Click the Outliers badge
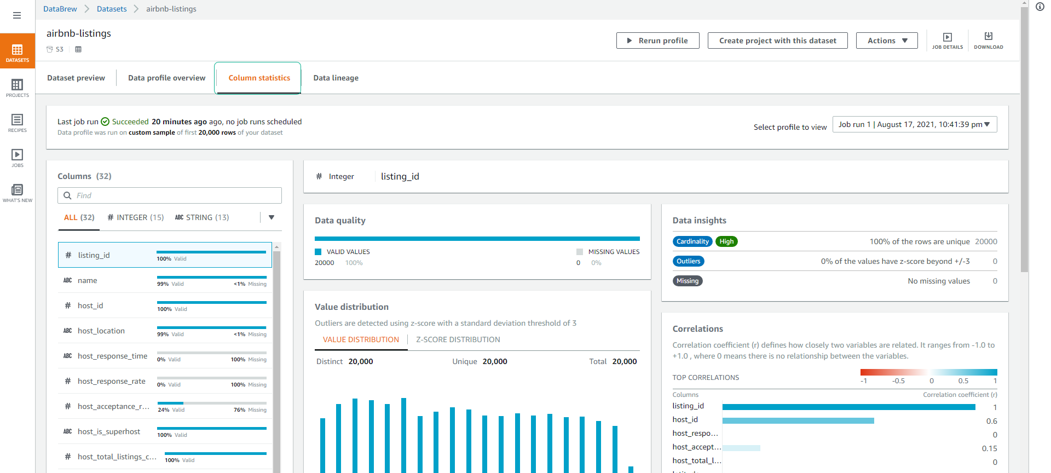This screenshot has height=473, width=1051. [x=688, y=261]
